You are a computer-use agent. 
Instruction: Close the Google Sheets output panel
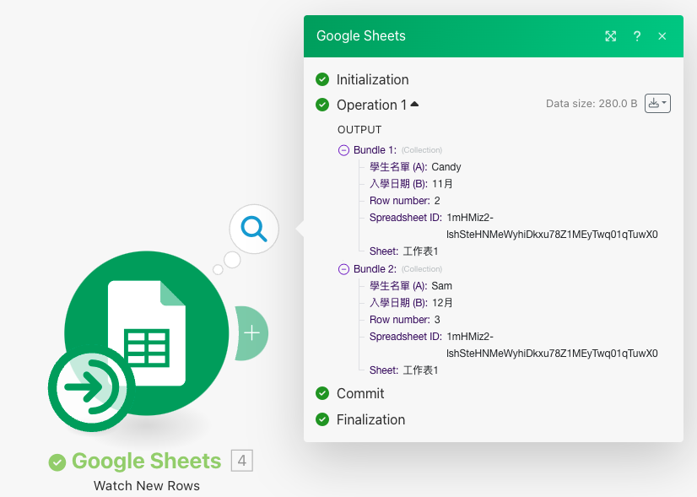[x=662, y=36]
